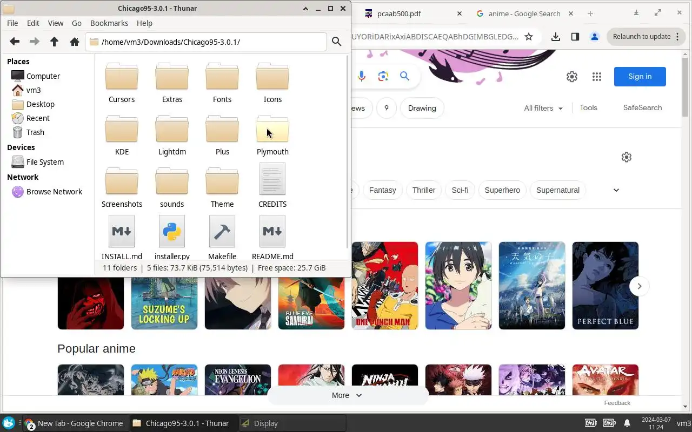Open the Fonts folder

[x=222, y=82]
